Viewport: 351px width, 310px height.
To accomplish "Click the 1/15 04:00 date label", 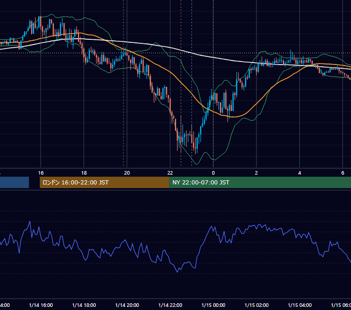I will 300,305.
